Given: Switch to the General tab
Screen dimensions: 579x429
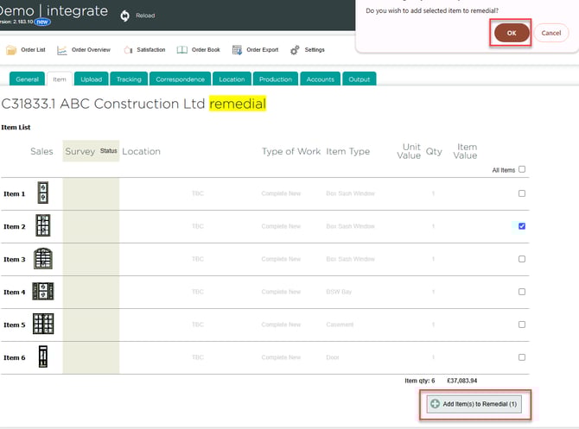Looking at the screenshot, I should tap(27, 79).
